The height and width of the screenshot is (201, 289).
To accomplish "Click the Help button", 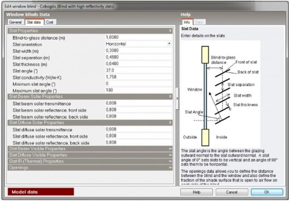I will 196,192.
